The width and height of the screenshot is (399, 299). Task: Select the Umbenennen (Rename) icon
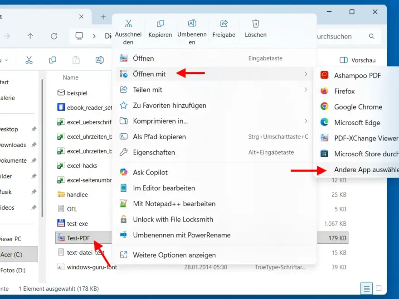pyautogui.click(x=191, y=27)
